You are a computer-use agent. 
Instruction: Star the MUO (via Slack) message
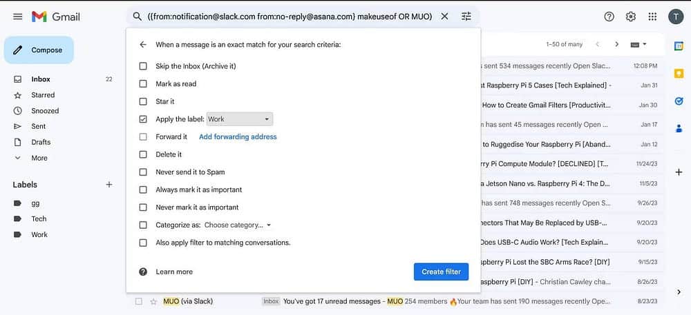153,301
